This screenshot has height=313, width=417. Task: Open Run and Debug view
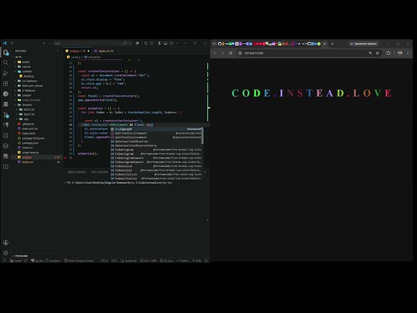pyautogui.click(x=6, y=73)
